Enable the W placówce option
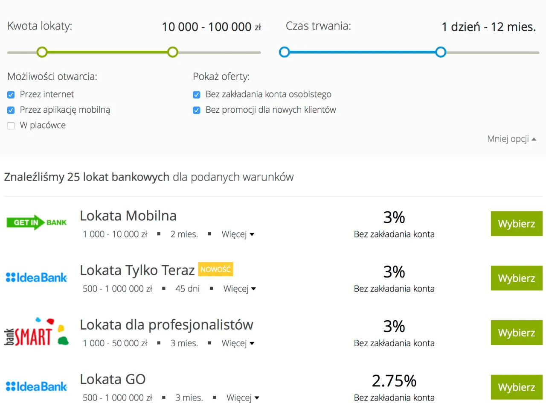The height and width of the screenshot is (415, 546). click(11, 126)
